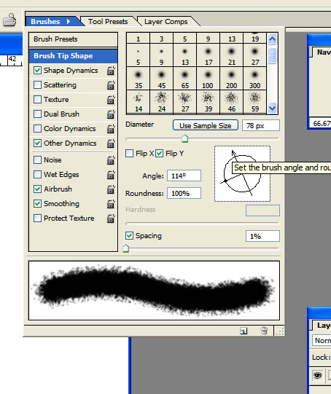The width and height of the screenshot is (331, 394).
Task: Uncheck the Spacing checkbox
Action: click(x=129, y=236)
